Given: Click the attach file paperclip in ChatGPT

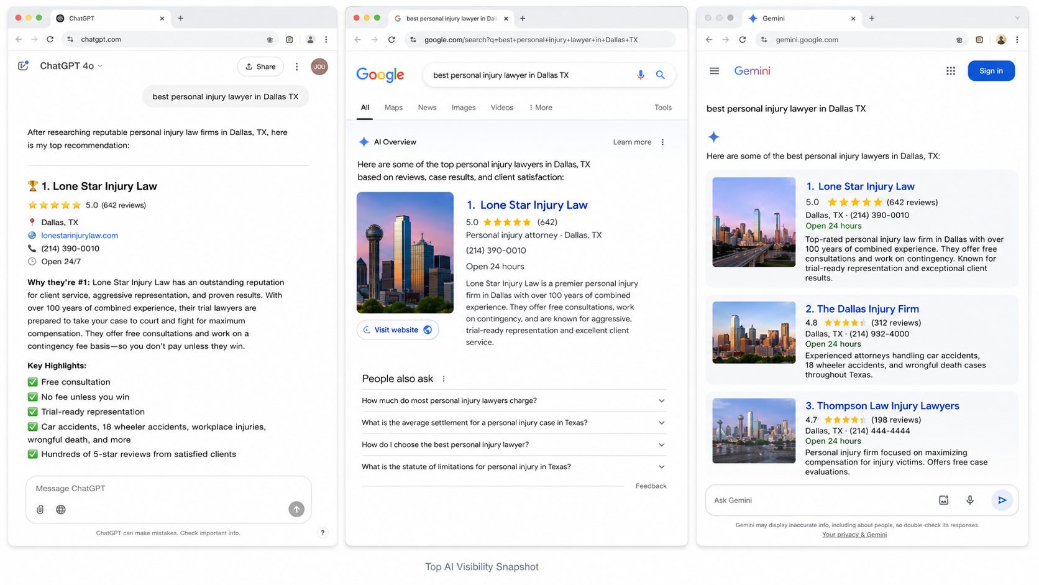Looking at the screenshot, I should (x=40, y=510).
